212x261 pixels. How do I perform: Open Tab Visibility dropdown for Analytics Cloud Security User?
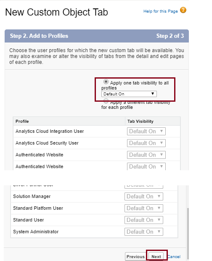[146, 143]
